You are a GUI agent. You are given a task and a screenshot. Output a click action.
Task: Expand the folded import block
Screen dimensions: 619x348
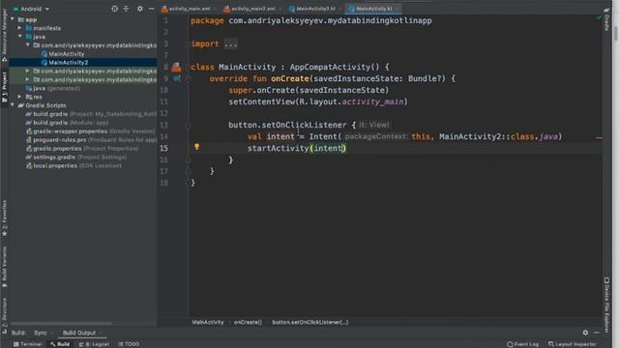pos(230,43)
